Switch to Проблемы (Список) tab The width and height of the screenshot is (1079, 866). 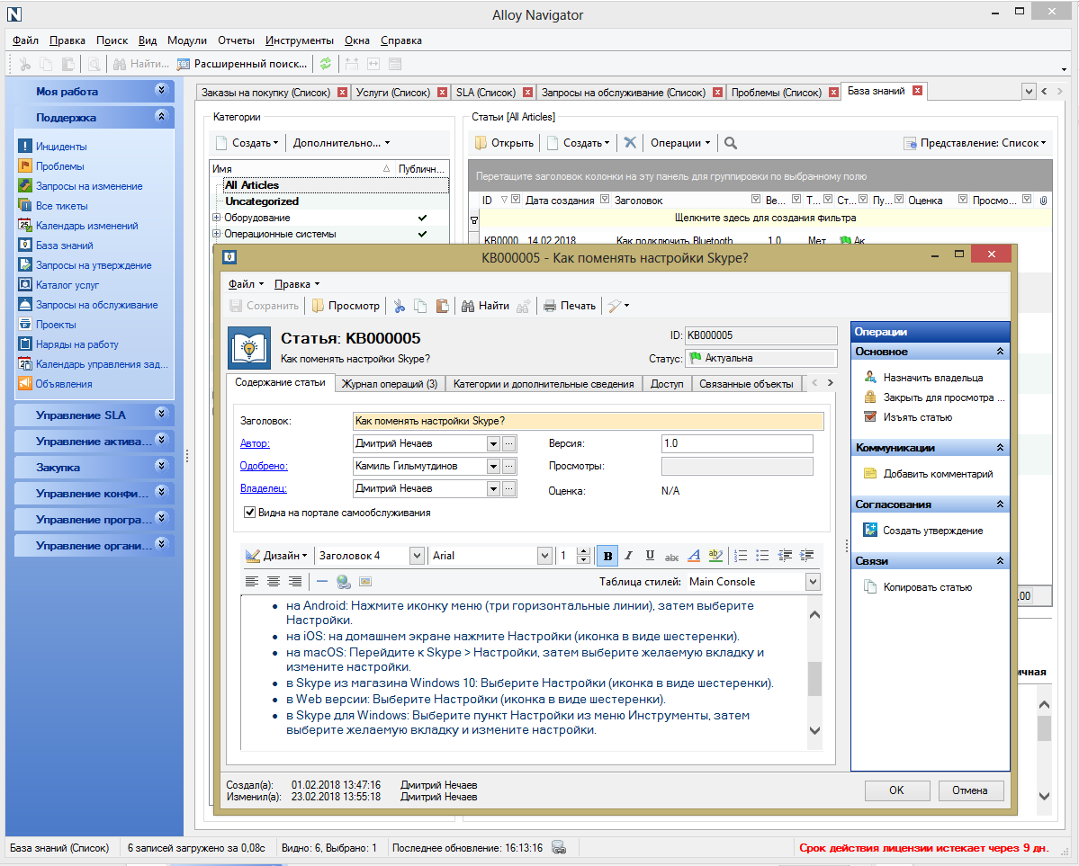tap(777, 92)
